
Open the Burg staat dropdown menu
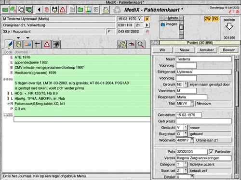click(186, 134)
